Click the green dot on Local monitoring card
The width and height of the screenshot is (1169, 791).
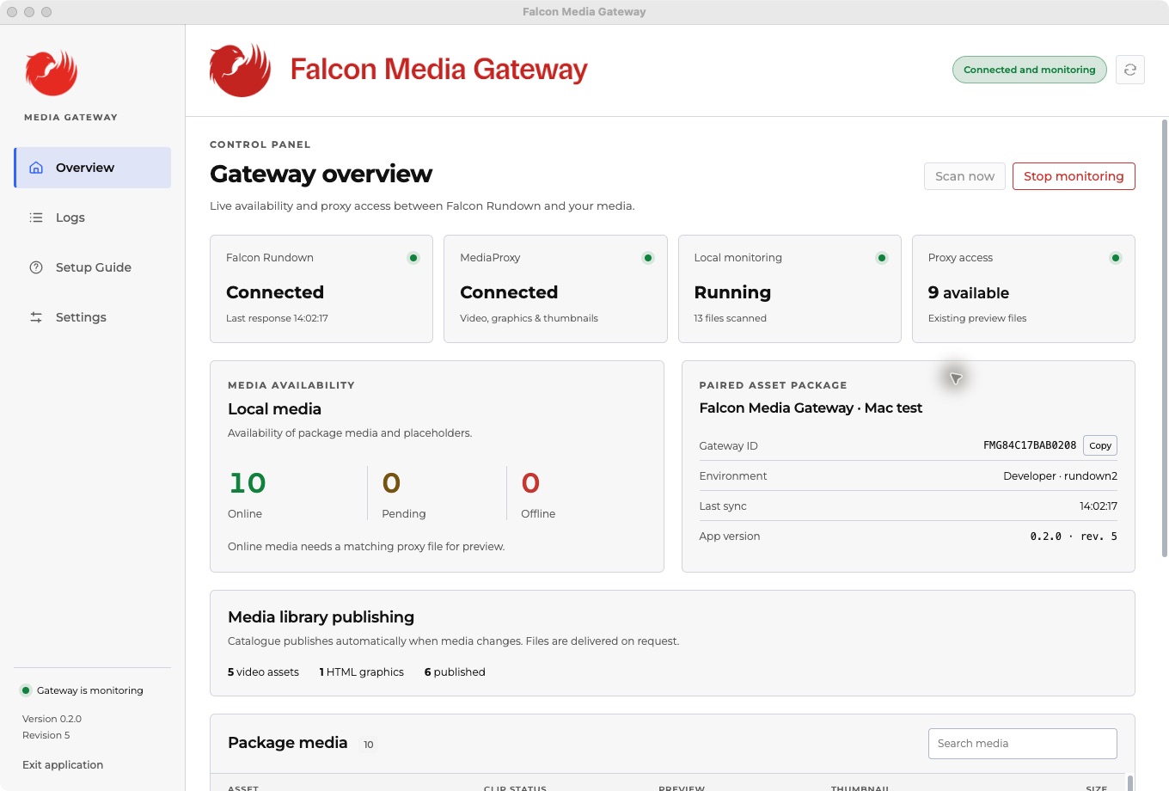point(882,258)
